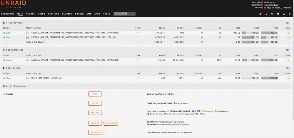The width and height of the screenshot is (294, 138).
Task: Click the Array Devices section header icon
Action: coord(4,23)
